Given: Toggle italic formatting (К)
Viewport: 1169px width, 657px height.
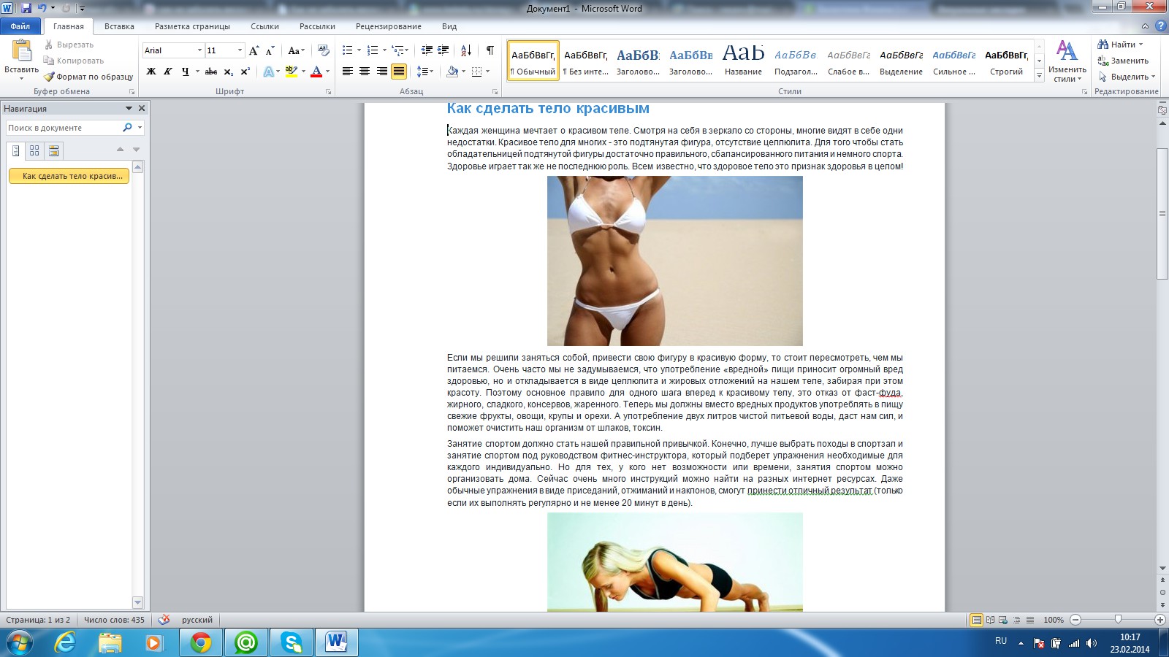Looking at the screenshot, I should [168, 72].
